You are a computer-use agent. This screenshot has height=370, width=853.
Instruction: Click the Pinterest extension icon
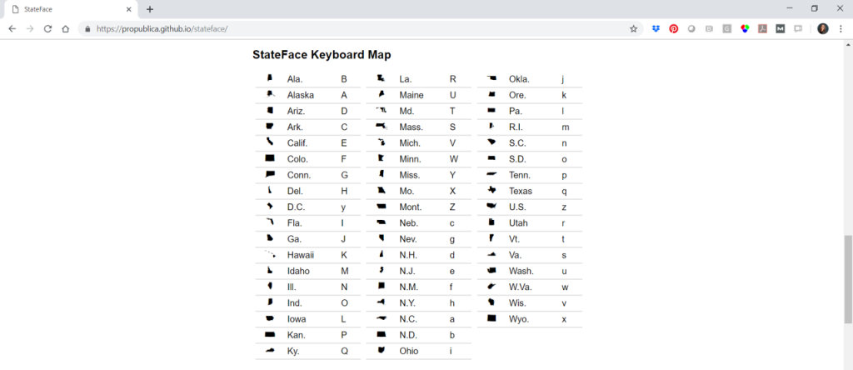pyautogui.click(x=673, y=29)
